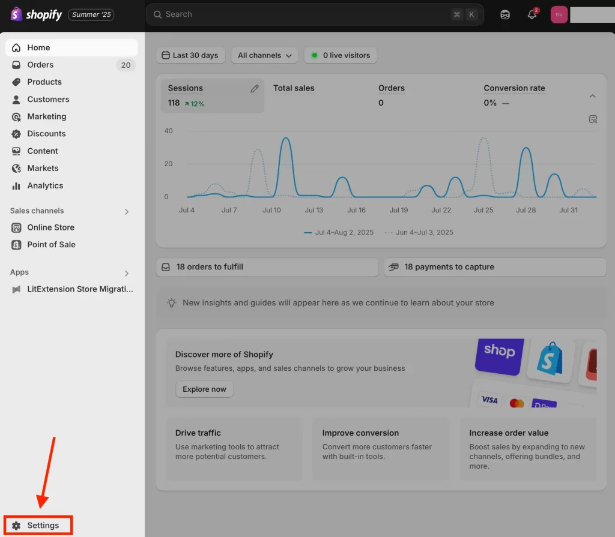Click the Analytics bar chart icon
615x537 pixels.
click(x=16, y=186)
